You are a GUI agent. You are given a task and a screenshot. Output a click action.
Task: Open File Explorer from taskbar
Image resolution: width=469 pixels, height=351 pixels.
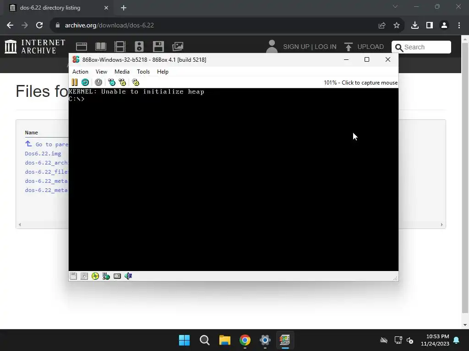click(224, 340)
